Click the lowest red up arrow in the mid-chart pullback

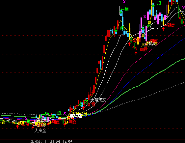tap(136, 53)
